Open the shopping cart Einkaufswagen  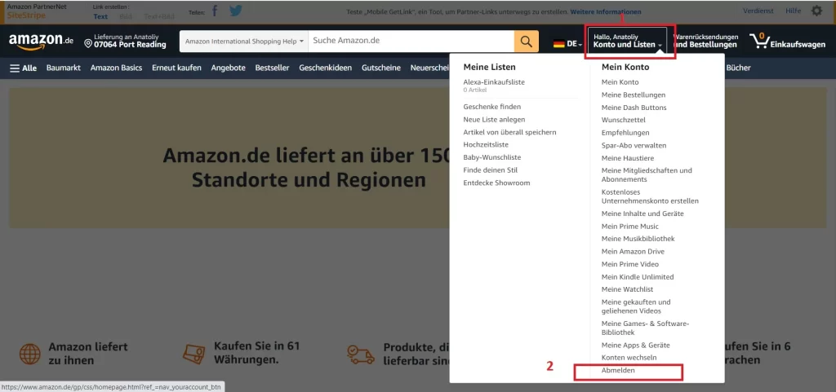(x=787, y=41)
